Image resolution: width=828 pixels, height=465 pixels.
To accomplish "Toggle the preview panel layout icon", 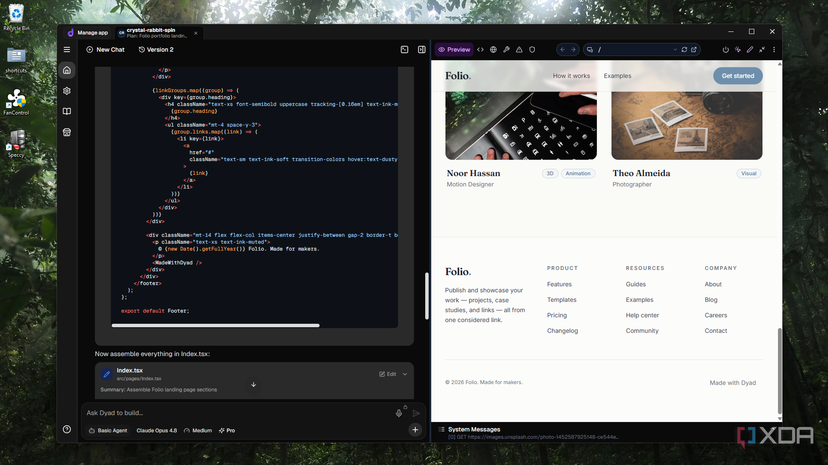I will click(422, 50).
